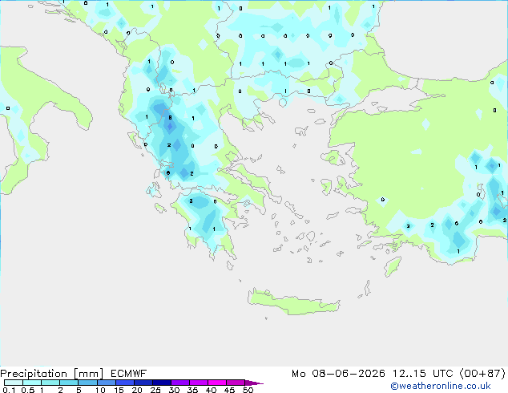Image resolution: width=508 pixels, height=393 pixels.
Task: Click the "ECMWF" model label
Action: click(x=129, y=374)
